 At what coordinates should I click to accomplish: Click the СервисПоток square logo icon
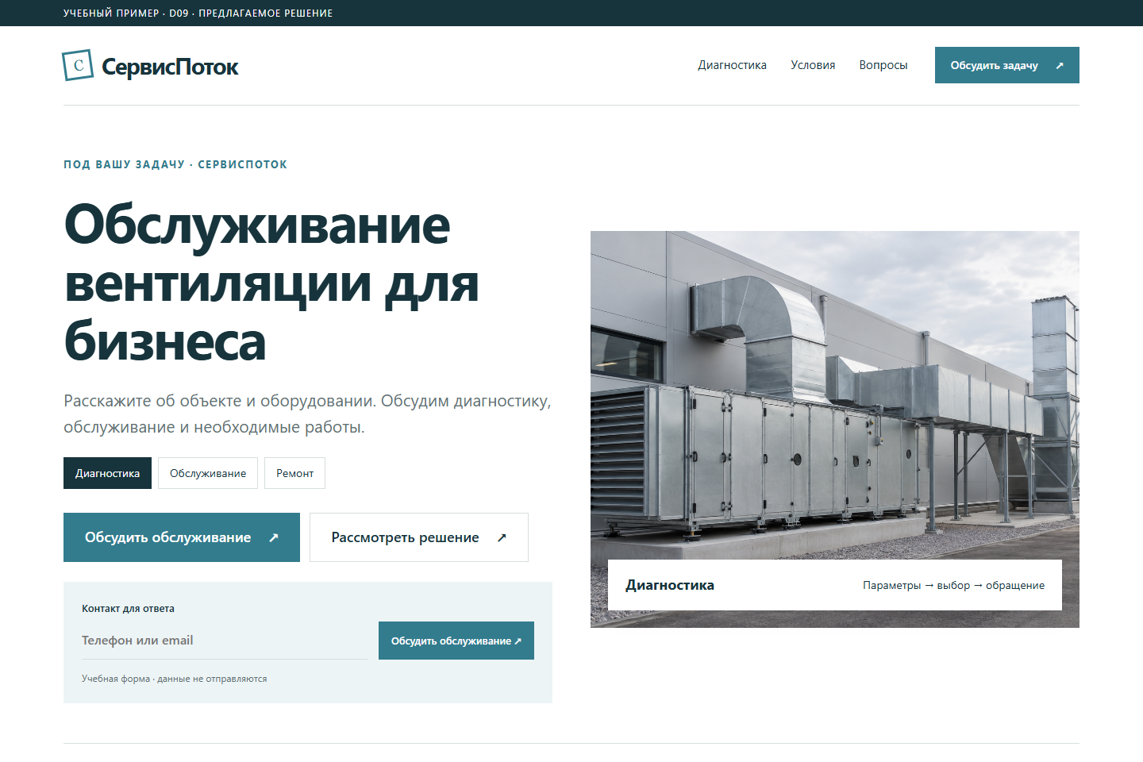point(78,65)
